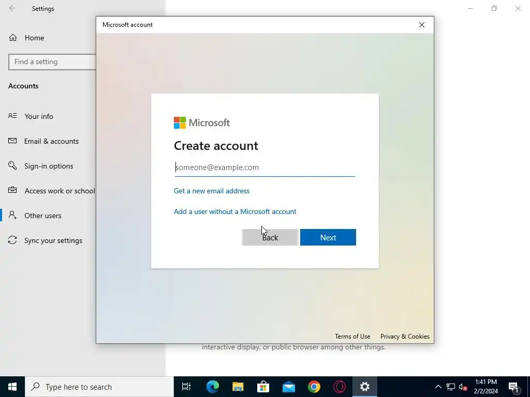The width and height of the screenshot is (530, 397).
Task: Click the Your info person icon
Action: tap(12, 116)
